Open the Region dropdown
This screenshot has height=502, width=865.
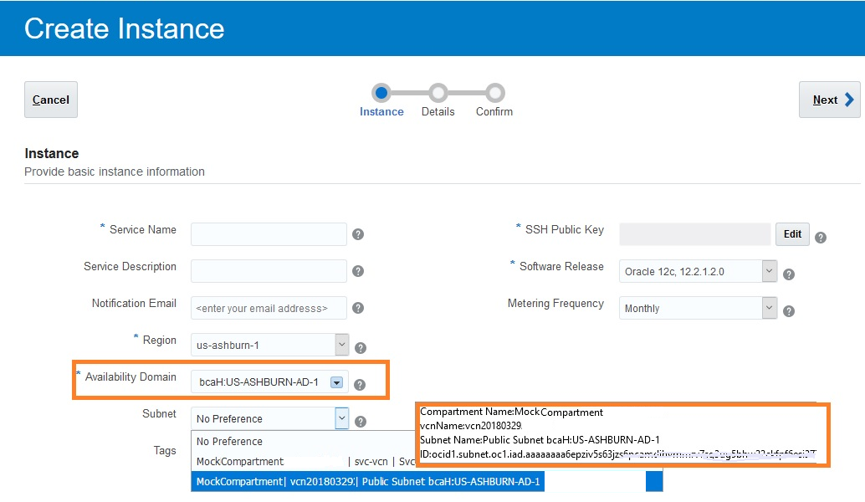click(x=341, y=345)
